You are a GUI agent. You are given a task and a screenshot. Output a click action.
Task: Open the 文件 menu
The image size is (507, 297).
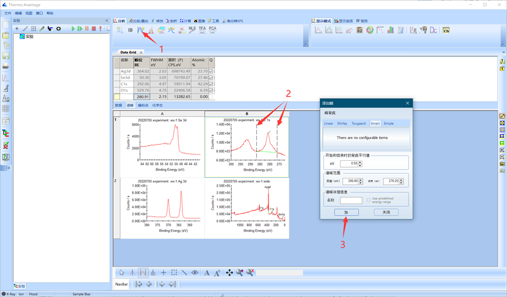8,13
